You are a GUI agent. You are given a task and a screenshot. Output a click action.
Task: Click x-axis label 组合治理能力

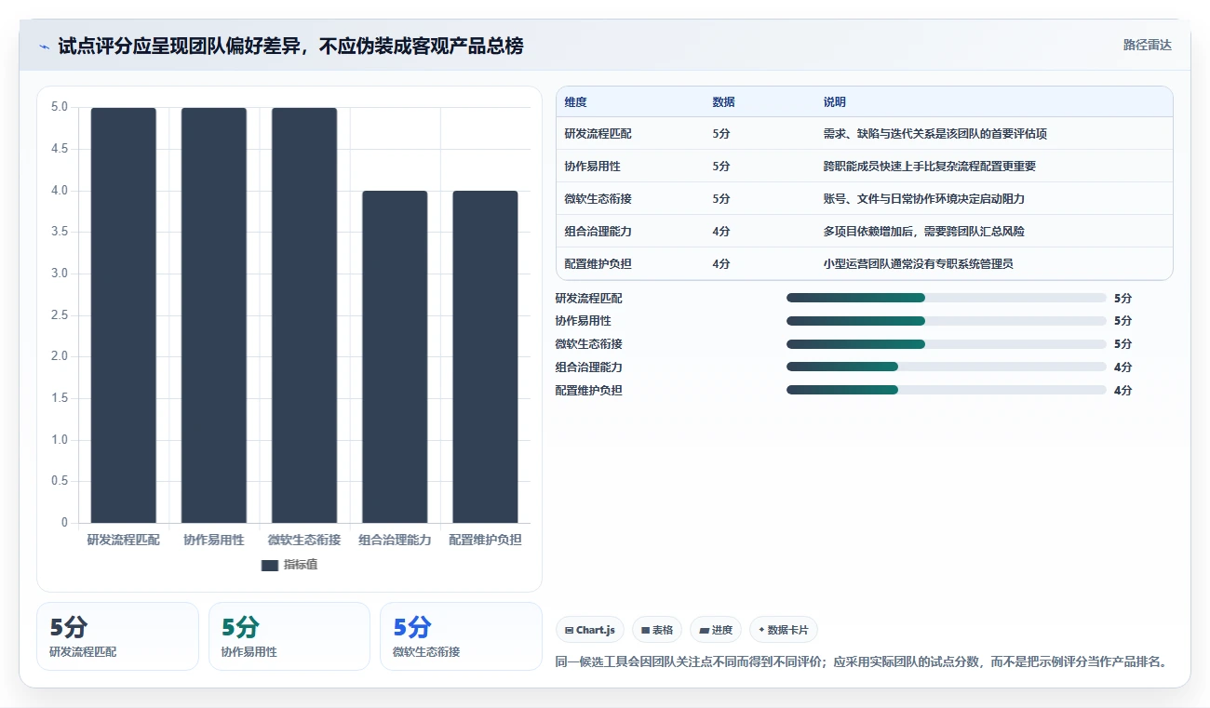(x=395, y=540)
